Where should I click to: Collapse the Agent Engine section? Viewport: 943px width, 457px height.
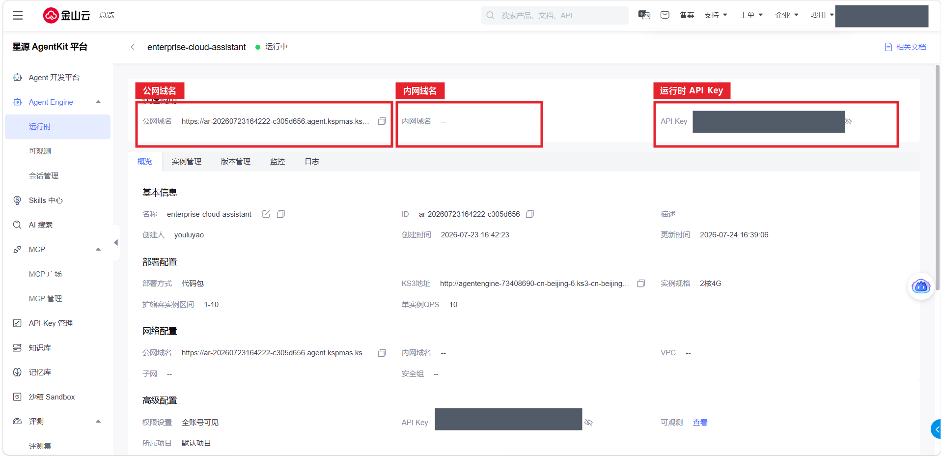click(98, 102)
